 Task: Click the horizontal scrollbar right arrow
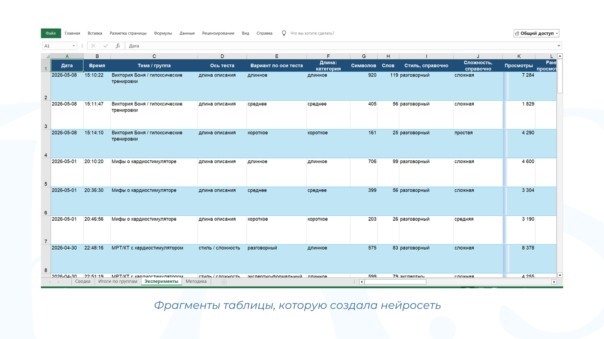pos(554,282)
